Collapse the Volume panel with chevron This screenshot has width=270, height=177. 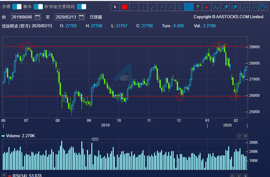coord(239,136)
